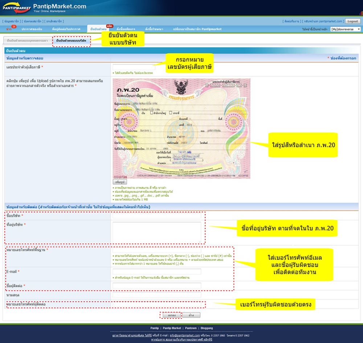
Task: Click the ชื่อบริษัท company name field
Action: [x=157, y=216]
